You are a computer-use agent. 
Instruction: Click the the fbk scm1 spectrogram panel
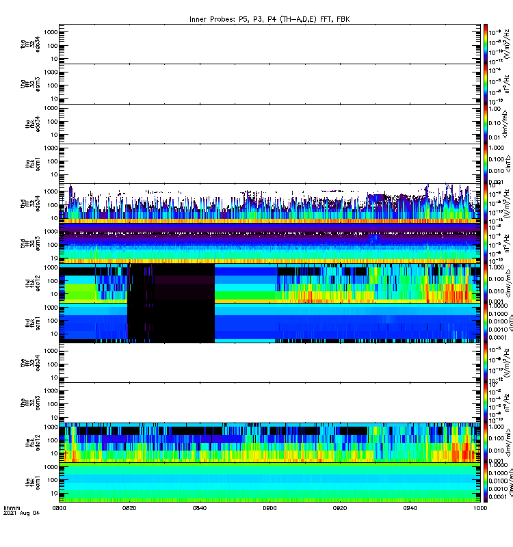(x=269, y=483)
